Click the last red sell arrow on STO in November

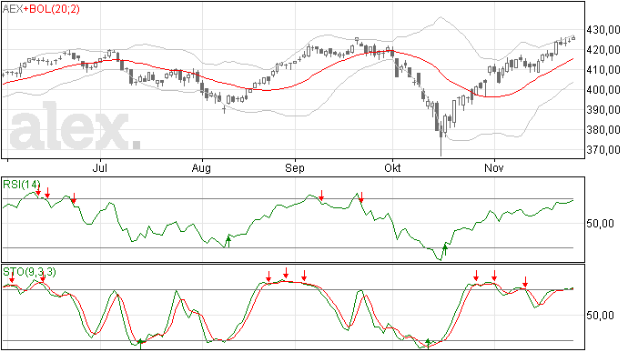coord(525,282)
